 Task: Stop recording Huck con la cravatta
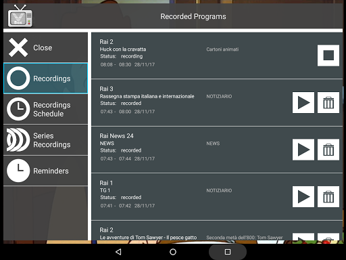(x=328, y=56)
